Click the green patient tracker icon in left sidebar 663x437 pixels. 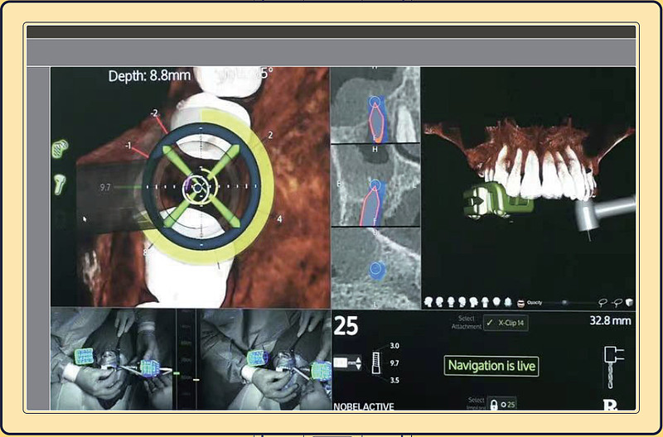[60, 149]
